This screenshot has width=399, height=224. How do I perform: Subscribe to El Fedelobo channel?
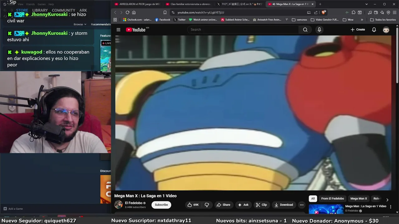coord(161,205)
